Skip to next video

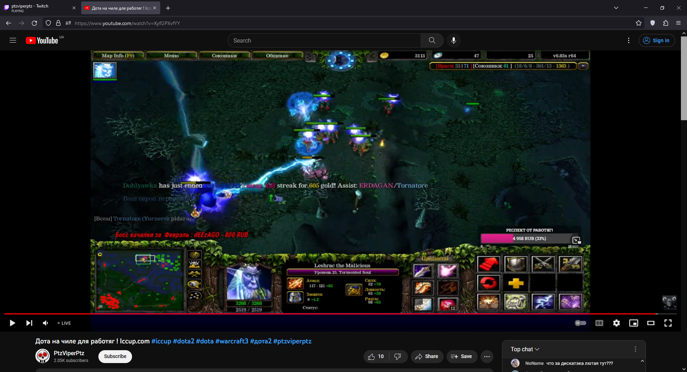[x=29, y=323]
